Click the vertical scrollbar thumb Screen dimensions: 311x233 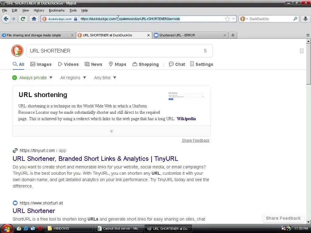tap(308, 64)
